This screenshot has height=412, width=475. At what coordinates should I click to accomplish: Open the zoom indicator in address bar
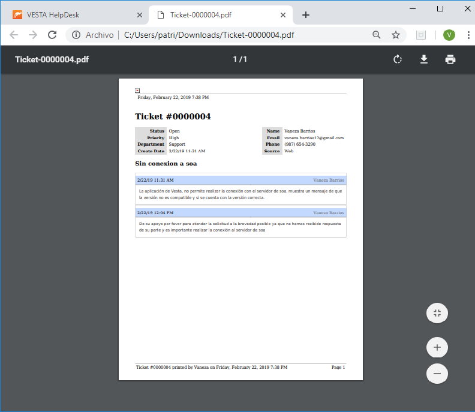pos(377,35)
